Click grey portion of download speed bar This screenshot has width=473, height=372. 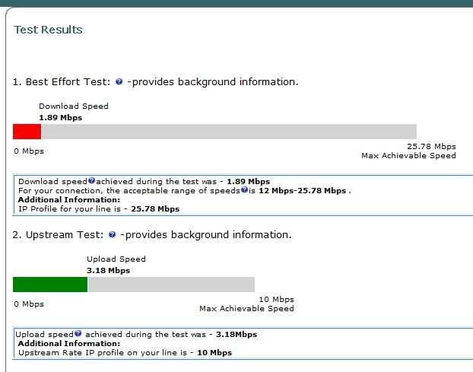point(229,132)
